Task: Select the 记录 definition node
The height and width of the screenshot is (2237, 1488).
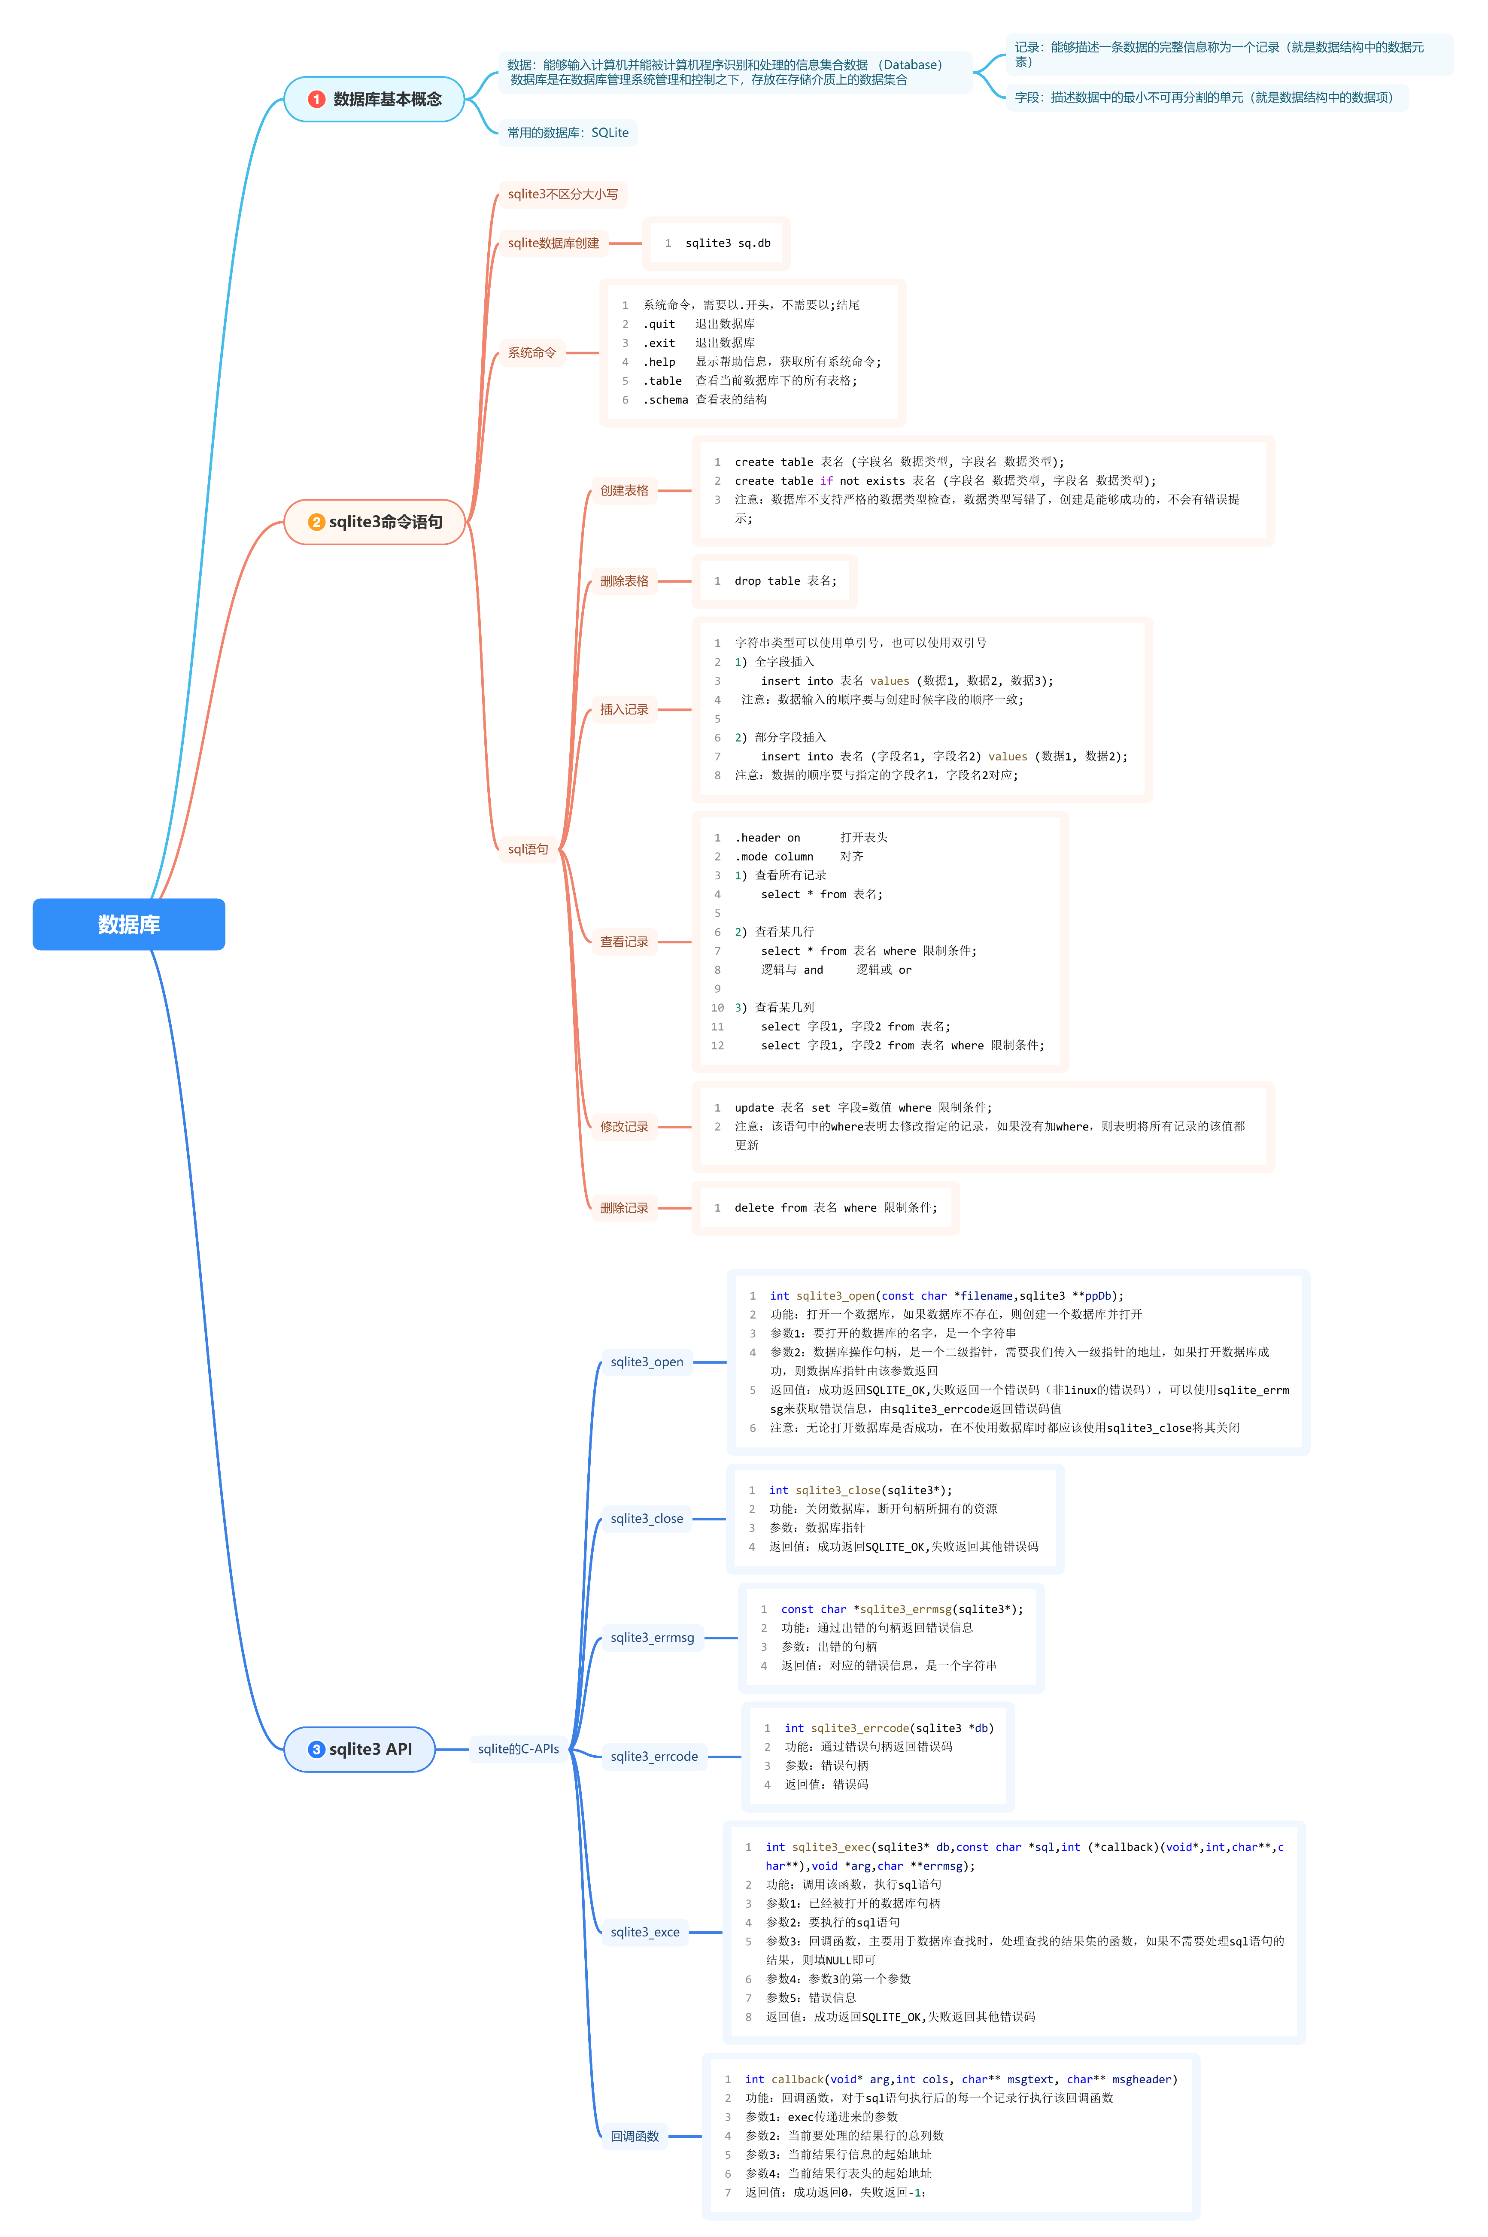Action: coord(1229,54)
